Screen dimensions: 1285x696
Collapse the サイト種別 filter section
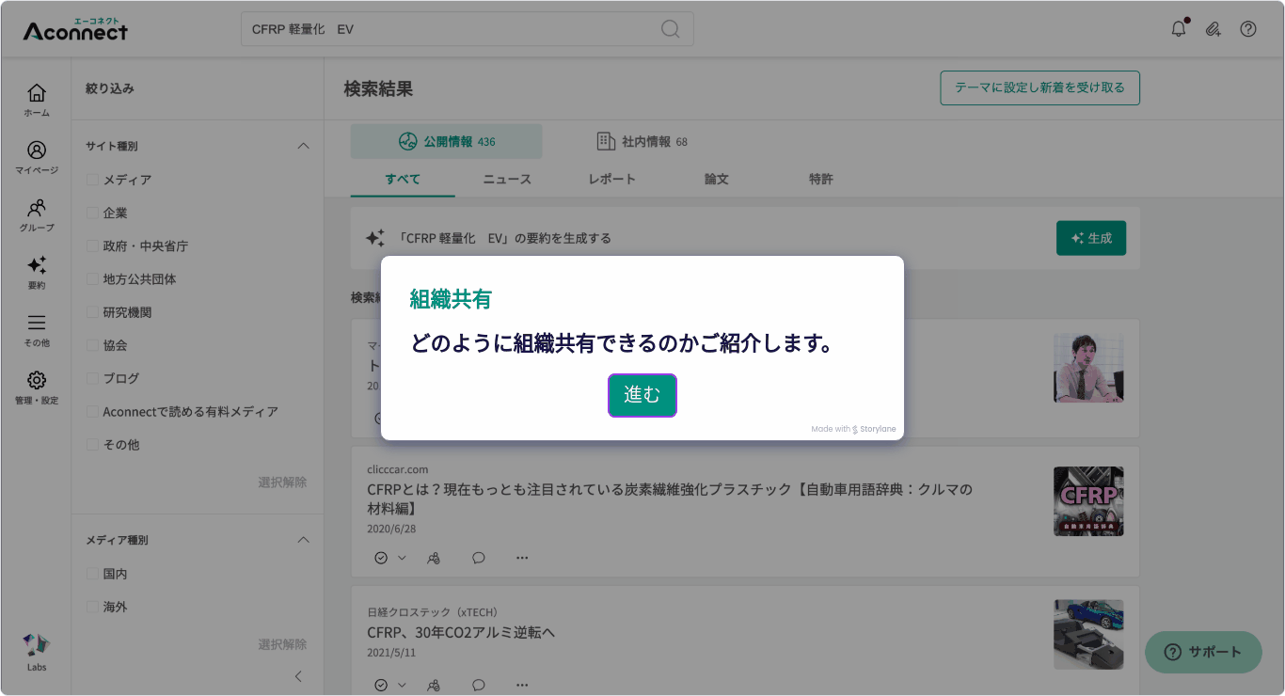click(303, 146)
